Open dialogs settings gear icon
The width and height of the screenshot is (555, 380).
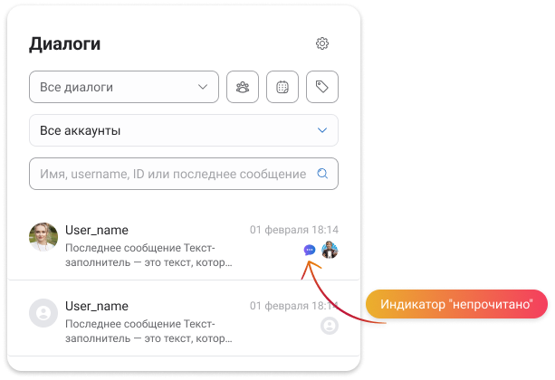tap(322, 43)
